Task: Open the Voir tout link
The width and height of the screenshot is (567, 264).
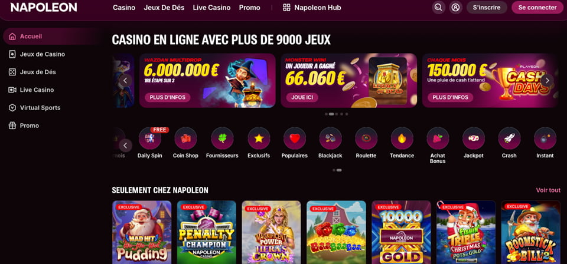Action: [x=548, y=190]
